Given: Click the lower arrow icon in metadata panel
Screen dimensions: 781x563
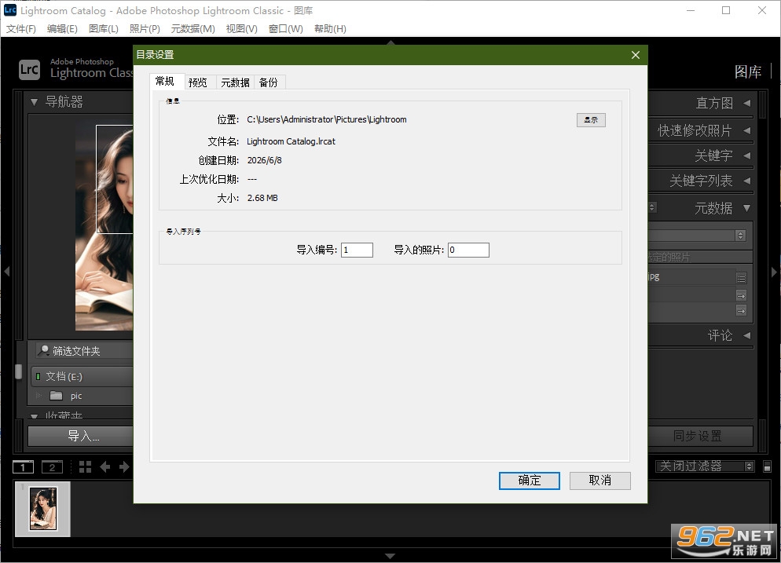Looking at the screenshot, I should tap(741, 311).
